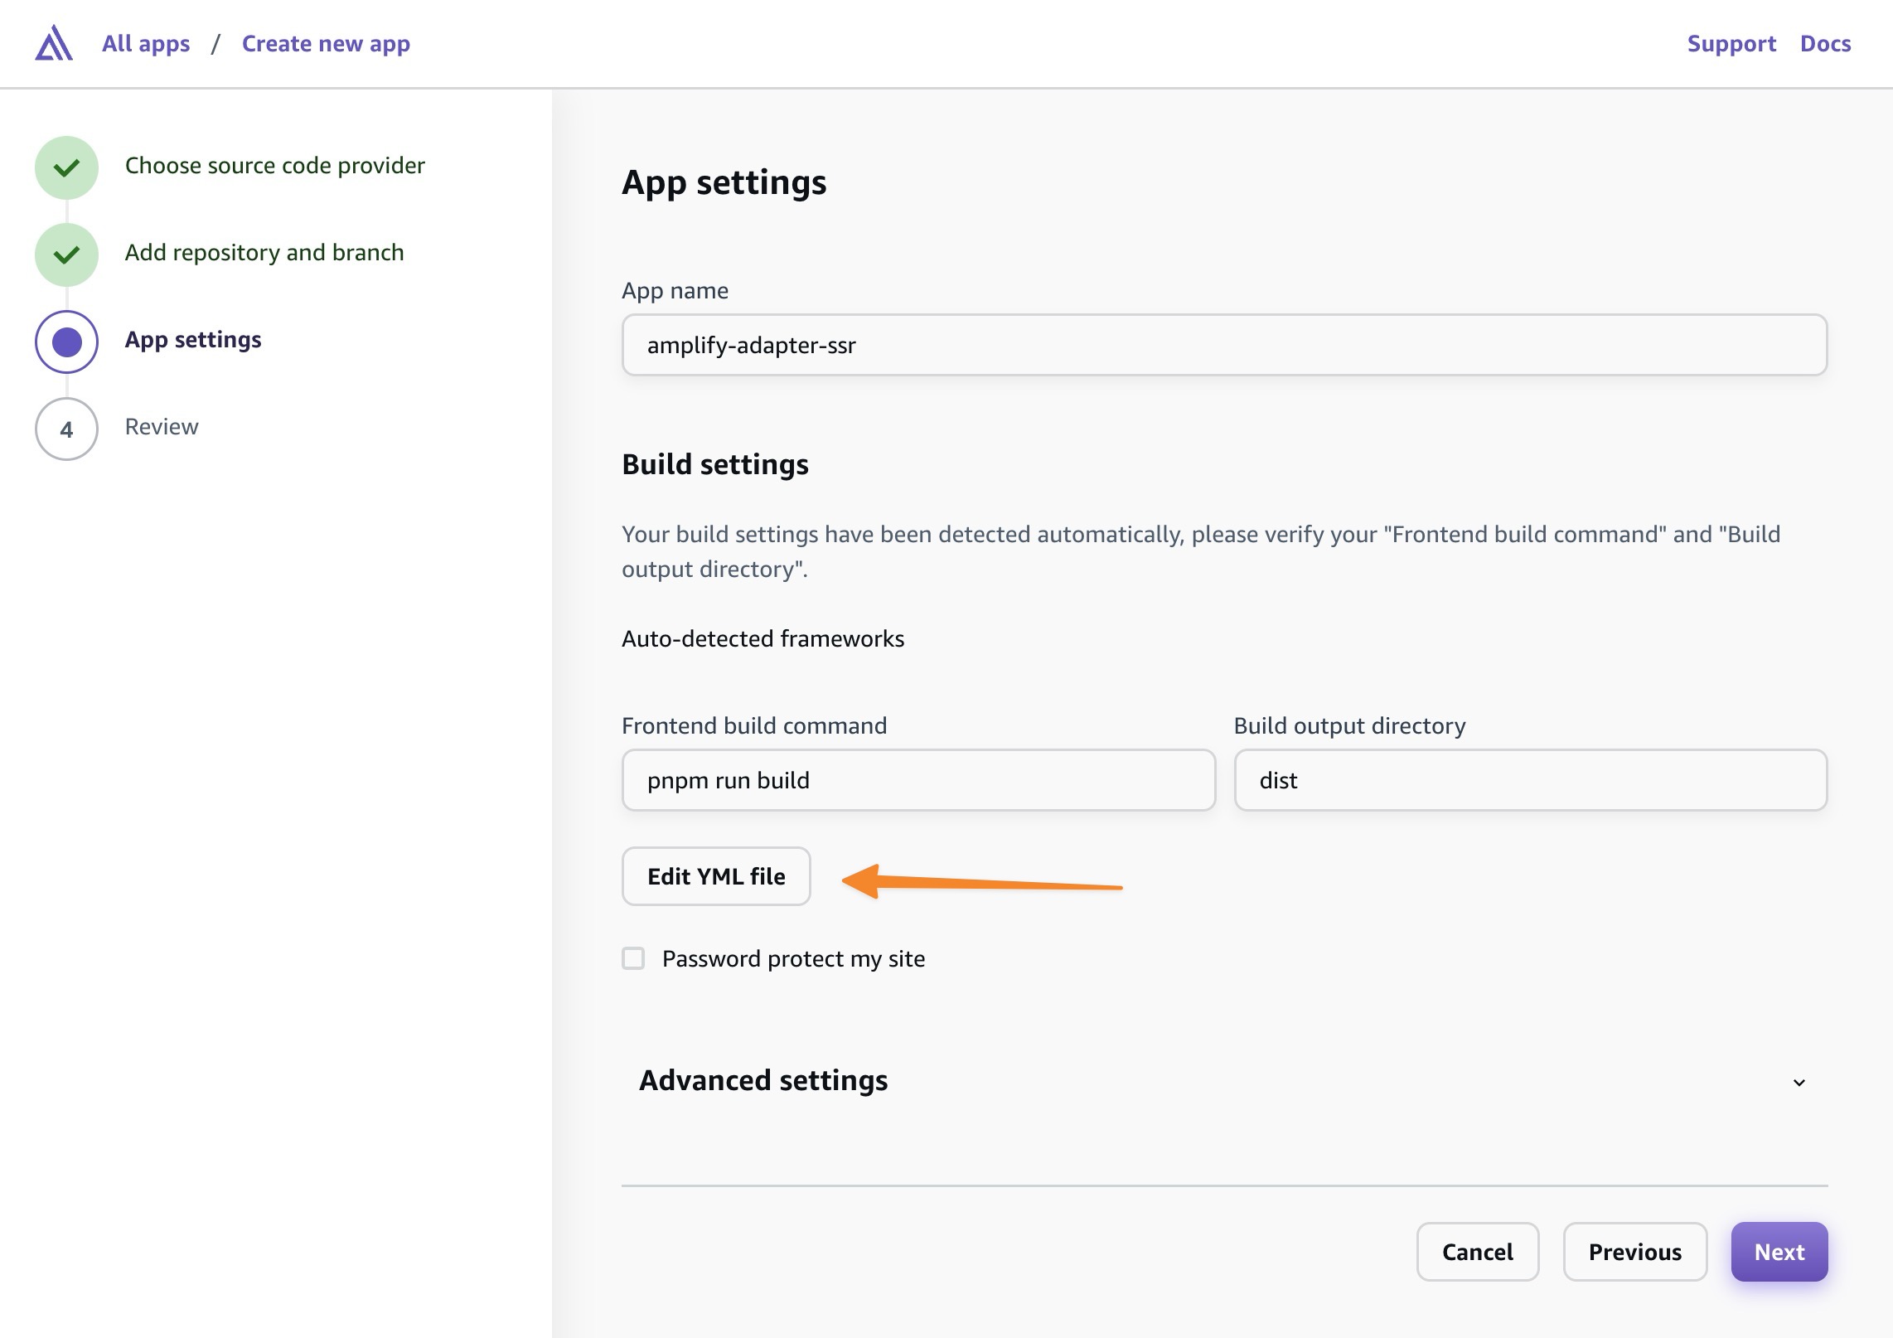The height and width of the screenshot is (1338, 1893).
Task: Expand Advanced settings with the chevron
Action: (1799, 1082)
